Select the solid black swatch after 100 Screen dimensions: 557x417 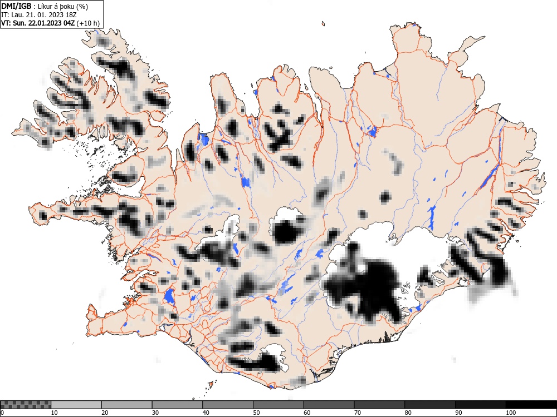click(x=531, y=405)
